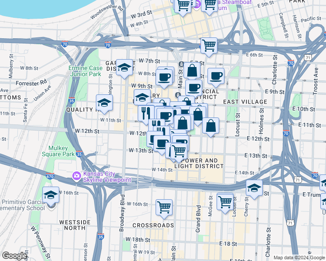
Task: Click the Mulberry St street label
Action: (11, 66)
